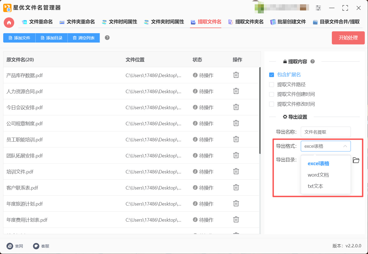Click trash icon for 员工职能培训.pdf
368x254 pixels.
click(x=236, y=139)
